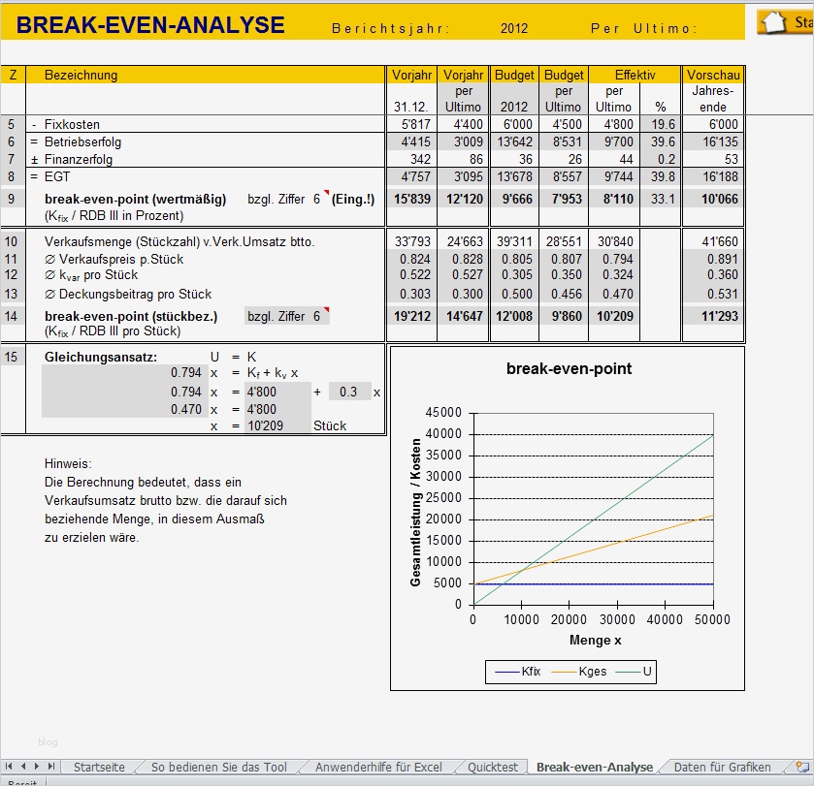Click the row number 15 header cell
Viewport: 814px width, 786px height.
tap(12, 358)
